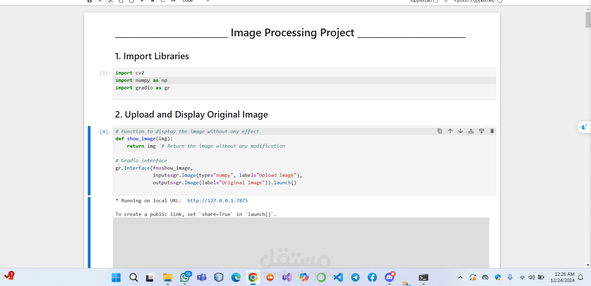Image resolution: width=591 pixels, height=286 pixels.
Task: Open the blue droplet assistant icon
Action: click(584, 127)
